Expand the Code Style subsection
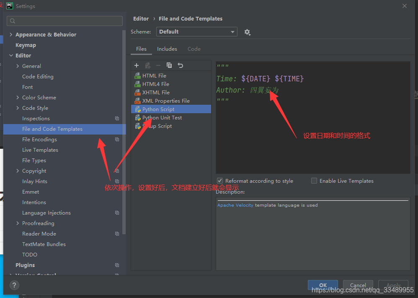Viewport: 418px width, 298px height. pos(18,108)
